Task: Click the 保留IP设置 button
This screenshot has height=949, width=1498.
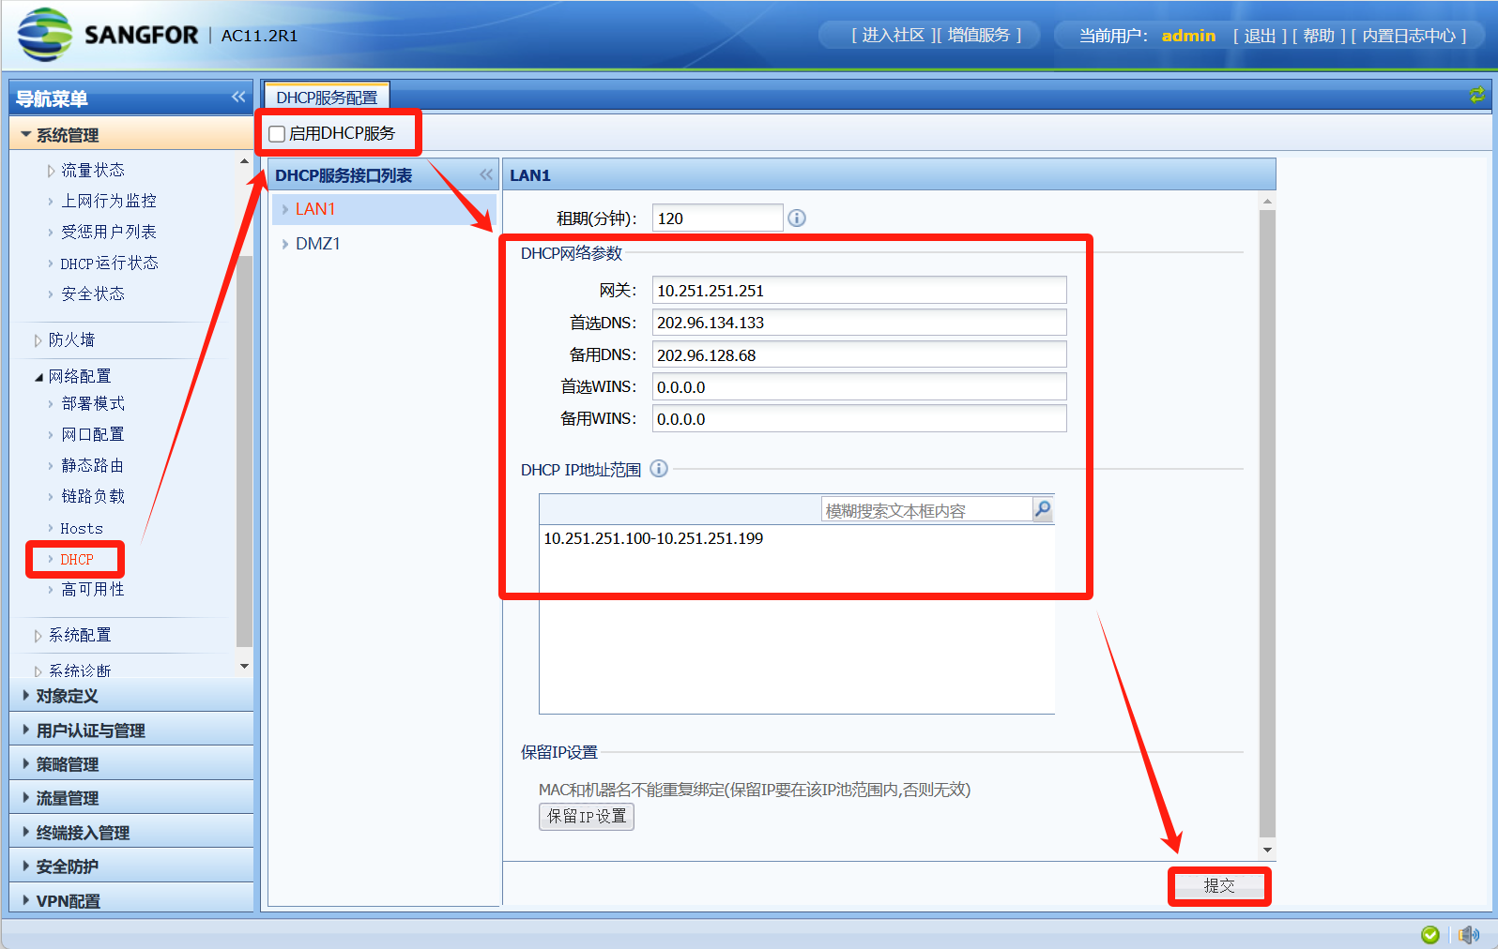Action: coord(587,817)
